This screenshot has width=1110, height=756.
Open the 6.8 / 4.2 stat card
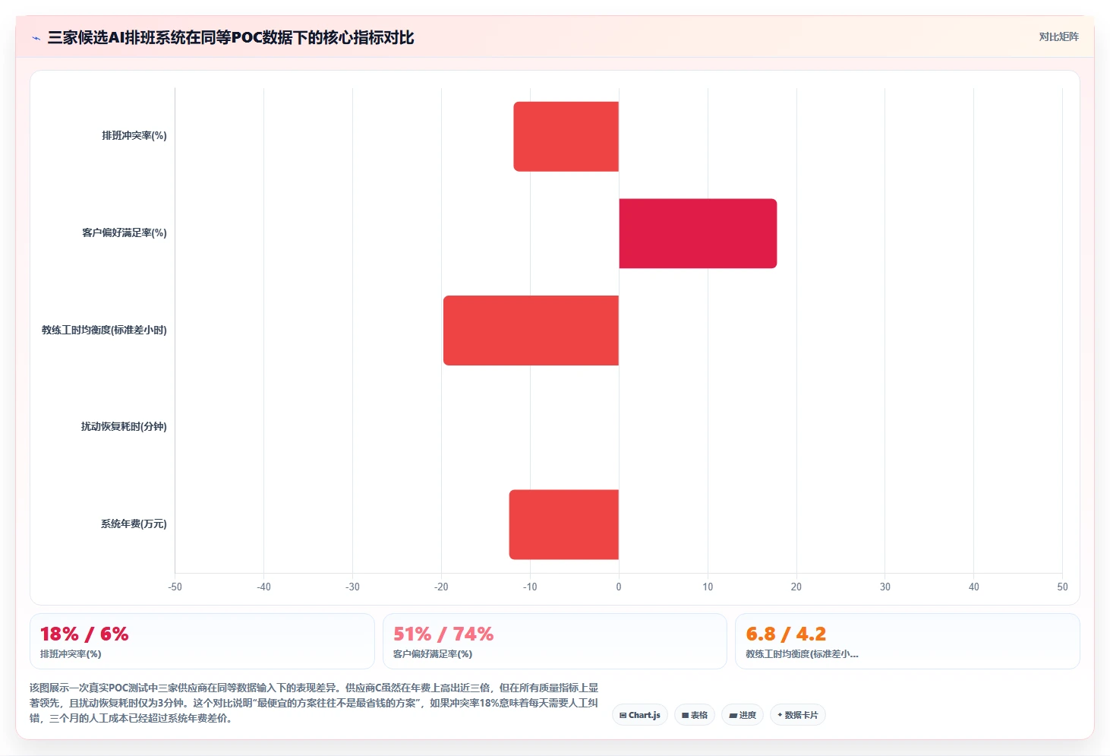coord(907,641)
